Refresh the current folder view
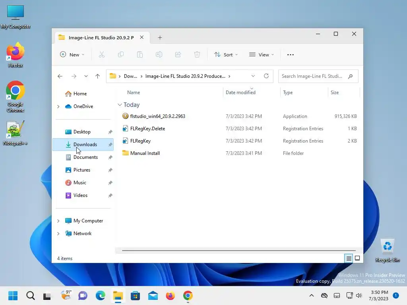 pyautogui.click(x=266, y=76)
